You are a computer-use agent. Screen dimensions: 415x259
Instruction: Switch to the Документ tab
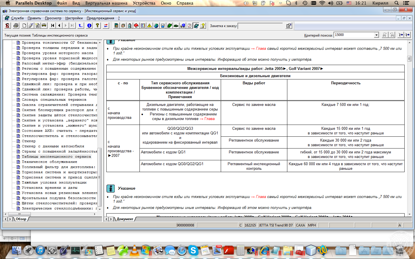click(125, 219)
